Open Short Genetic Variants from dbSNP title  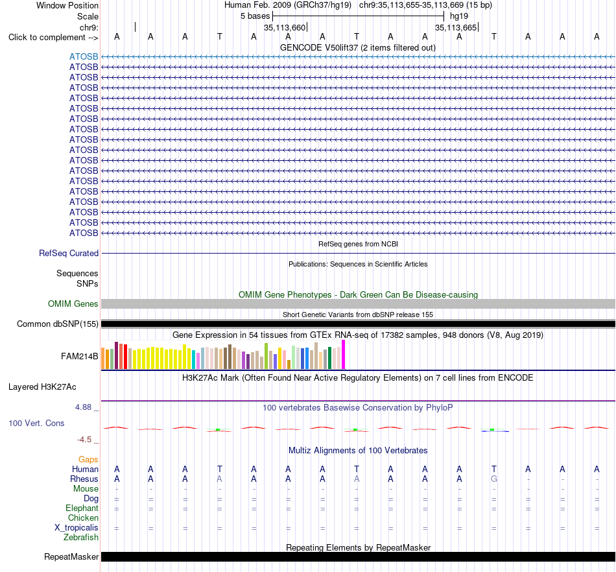coord(358,315)
